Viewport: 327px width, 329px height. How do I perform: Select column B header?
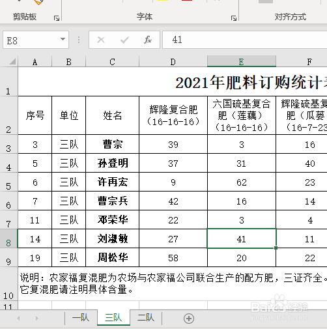tap(68, 62)
